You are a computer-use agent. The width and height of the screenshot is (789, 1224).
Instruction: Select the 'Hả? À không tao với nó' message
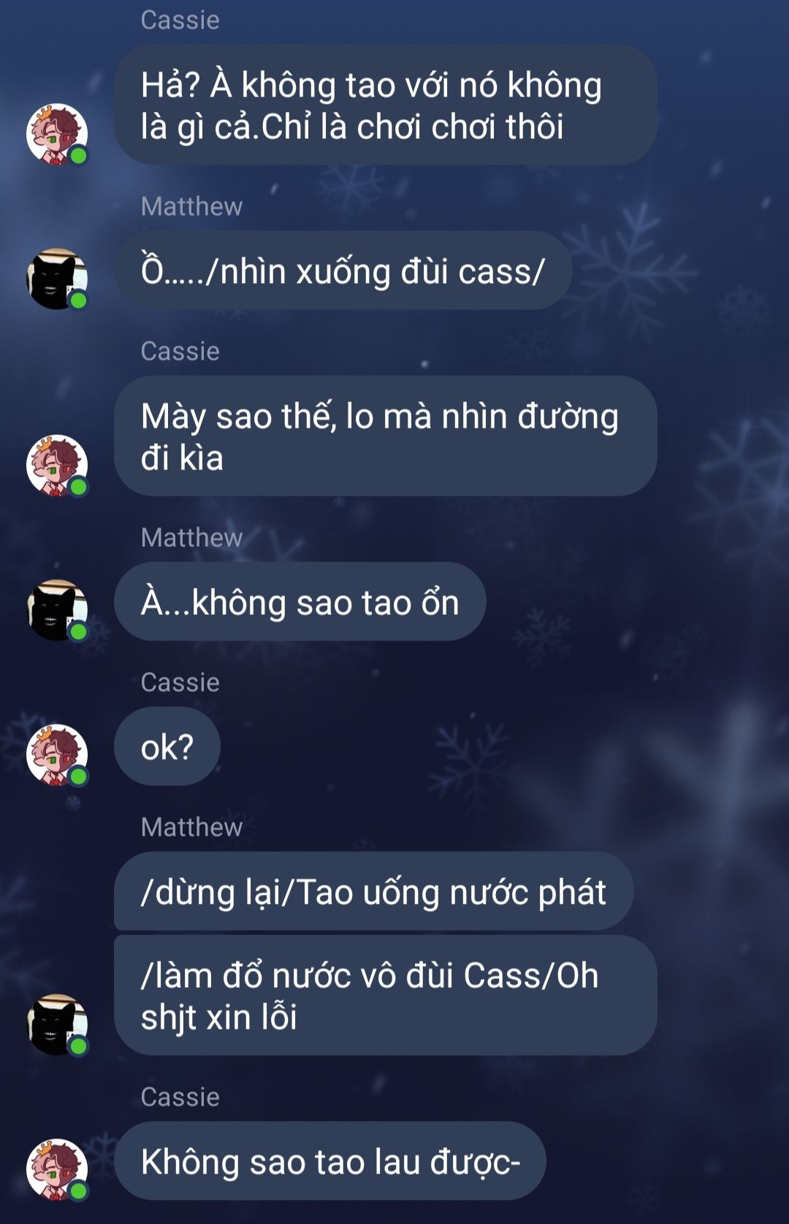point(386,105)
